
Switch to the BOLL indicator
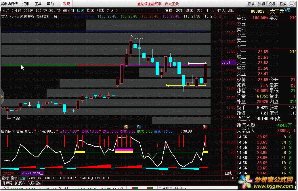[106, 178]
